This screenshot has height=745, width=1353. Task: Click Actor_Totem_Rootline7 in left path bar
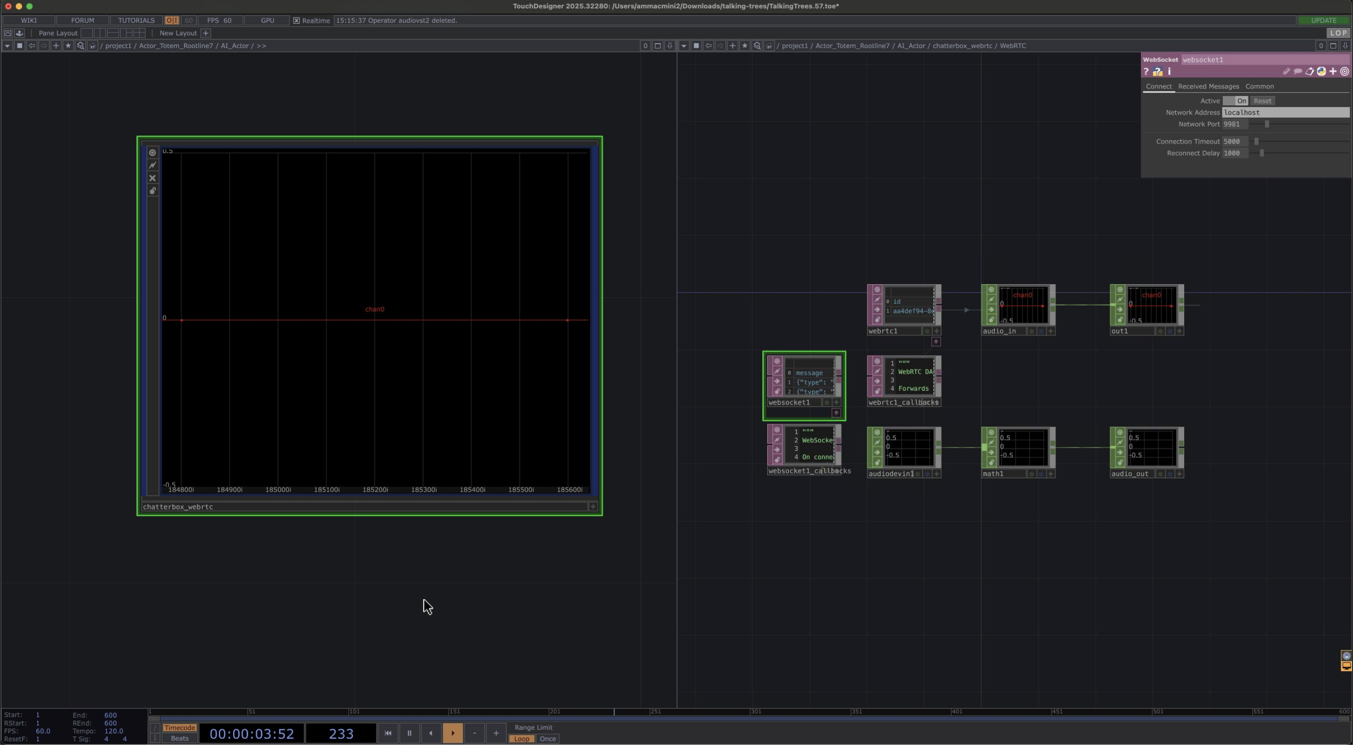(x=176, y=46)
